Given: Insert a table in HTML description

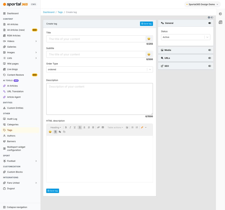Looking at the screenshot, I should 103,127.
